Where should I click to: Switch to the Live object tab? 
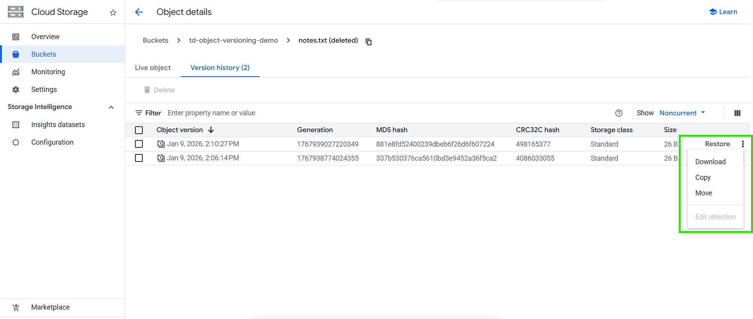[153, 68]
